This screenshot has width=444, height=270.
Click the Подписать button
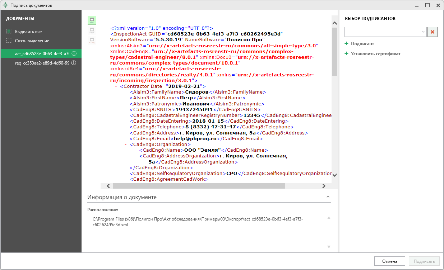tap(424, 261)
